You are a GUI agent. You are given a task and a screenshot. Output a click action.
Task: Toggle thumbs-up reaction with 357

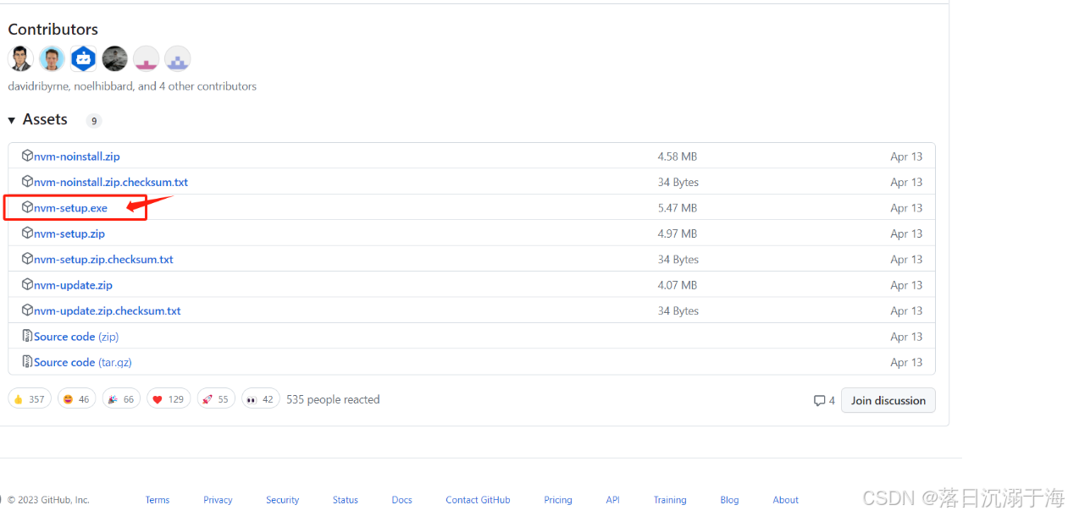[x=30, y=399]
